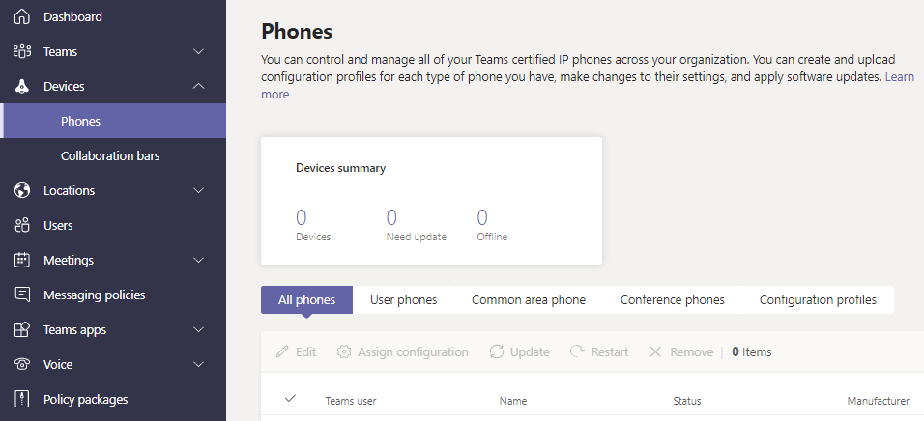
Task: Select the Conference phones tab
Action: (x=672, y=300)
